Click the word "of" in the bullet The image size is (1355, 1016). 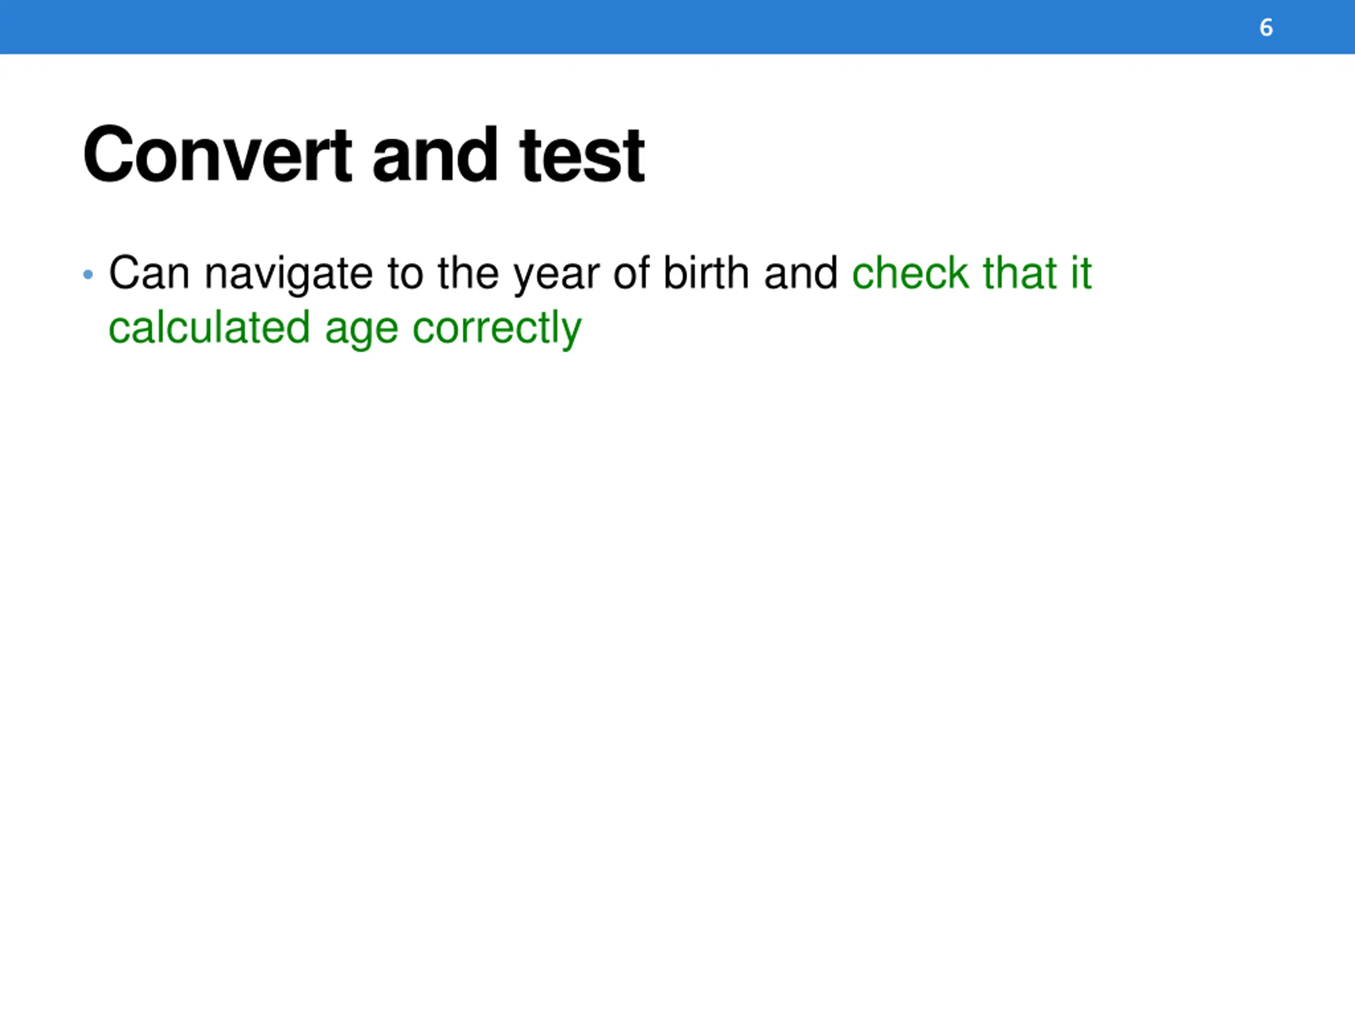631,272
